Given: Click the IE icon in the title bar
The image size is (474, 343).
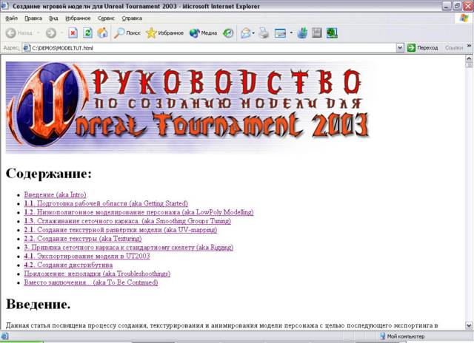Looking at the screenshot, I should coord(5,6).
